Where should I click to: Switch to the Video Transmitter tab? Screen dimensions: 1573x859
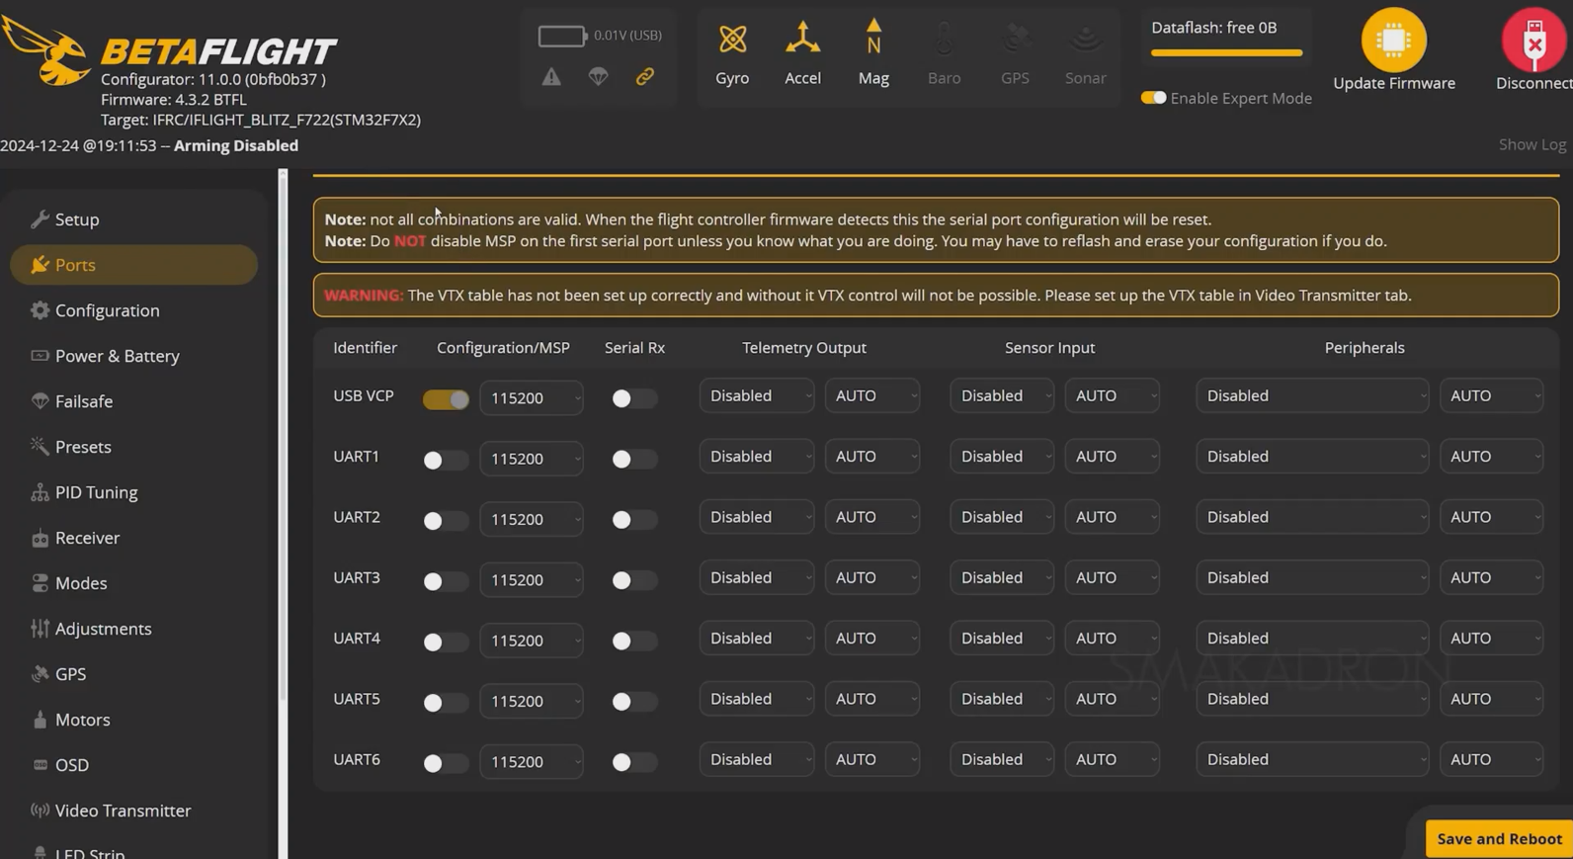[x=123, y=811]
